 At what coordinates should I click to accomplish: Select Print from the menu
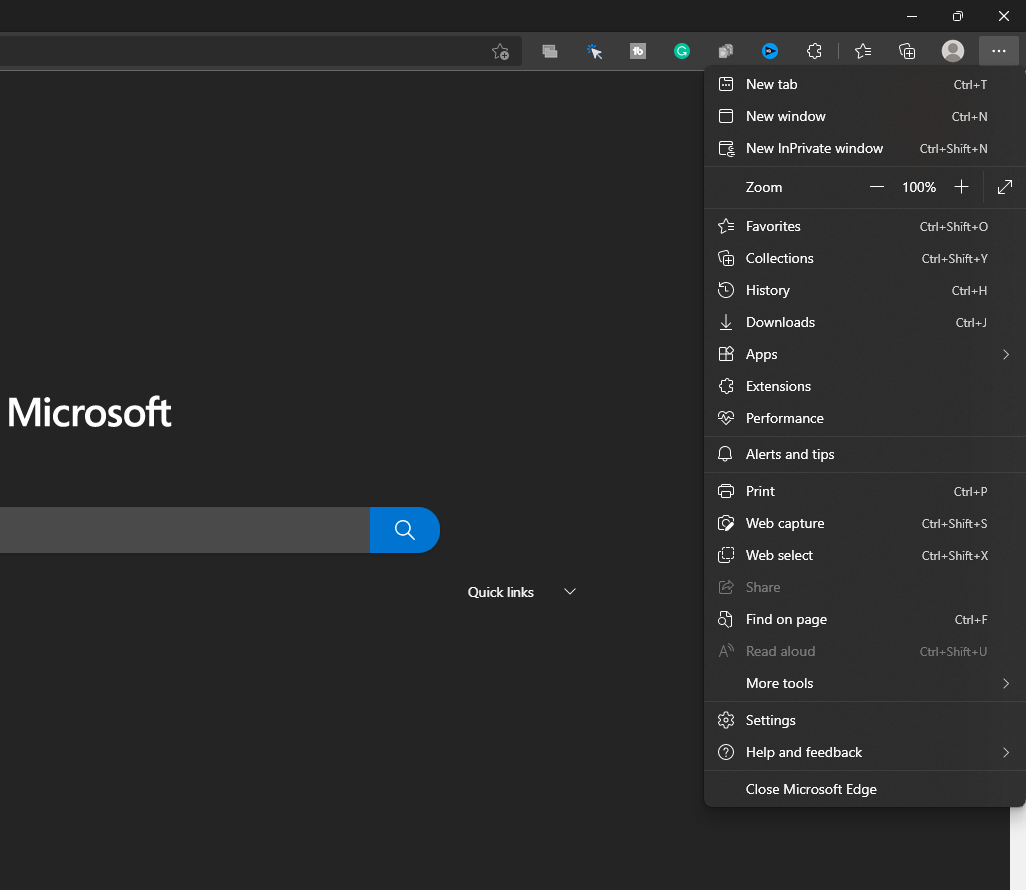pos(865,492)
